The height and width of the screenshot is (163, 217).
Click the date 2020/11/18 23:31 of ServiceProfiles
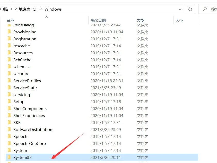click(107, 81)
